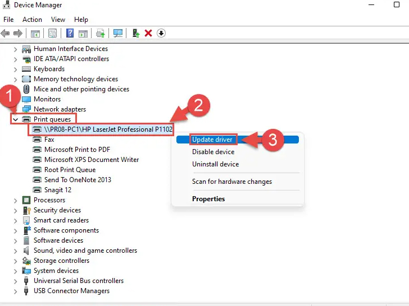
Task: Click the Network adapters icon
Action: pyautogui.click(x=26, y=109)
